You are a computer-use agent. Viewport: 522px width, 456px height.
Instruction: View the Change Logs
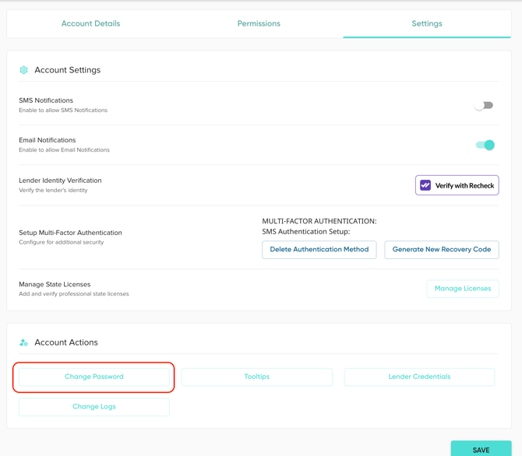point(94,406)
